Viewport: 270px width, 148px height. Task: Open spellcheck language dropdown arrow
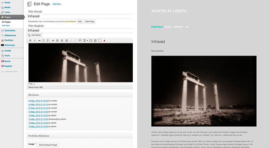pos(87,40)
